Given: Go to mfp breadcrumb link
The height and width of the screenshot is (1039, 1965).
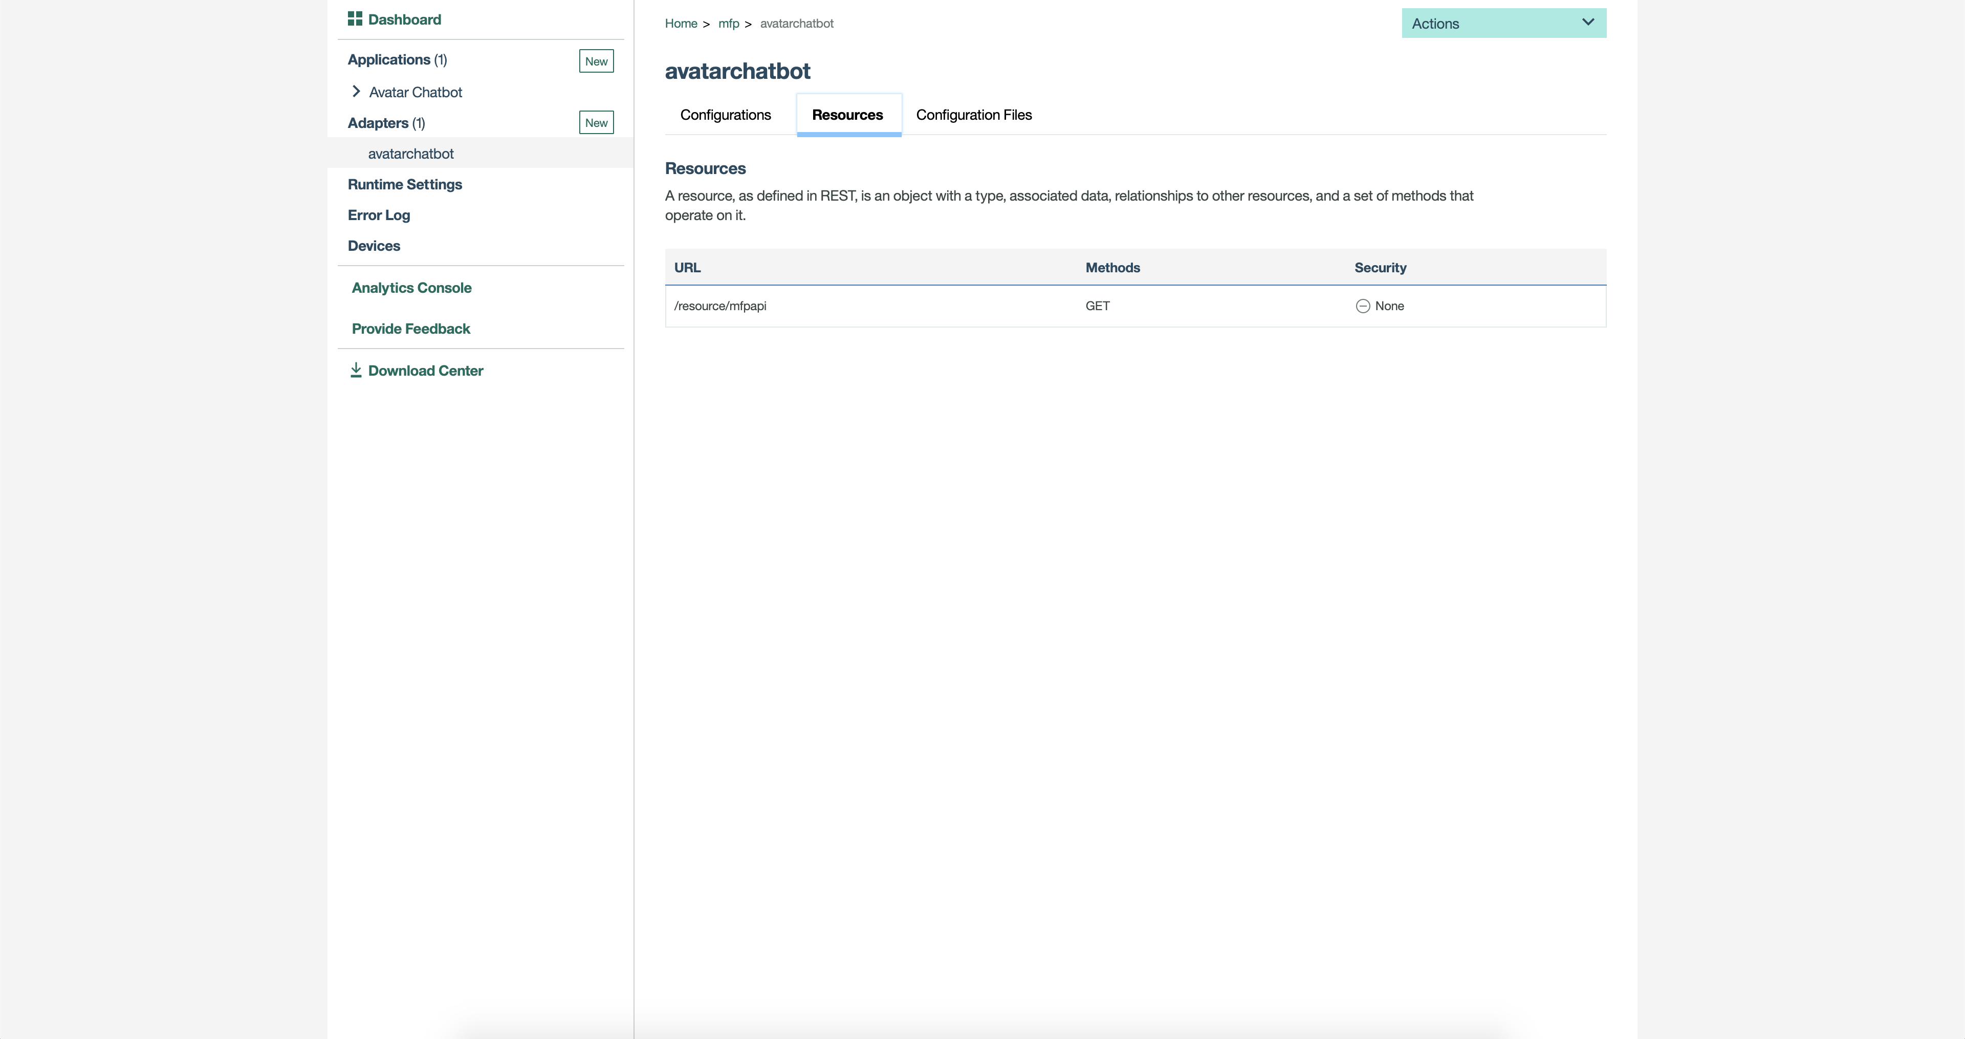Looking at the screenshot, I should click(x=729, y=24).
